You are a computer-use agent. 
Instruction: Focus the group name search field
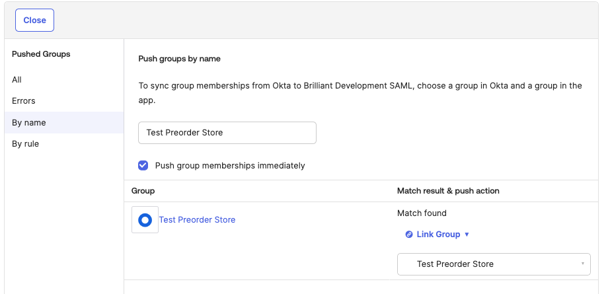pos(227,133)
